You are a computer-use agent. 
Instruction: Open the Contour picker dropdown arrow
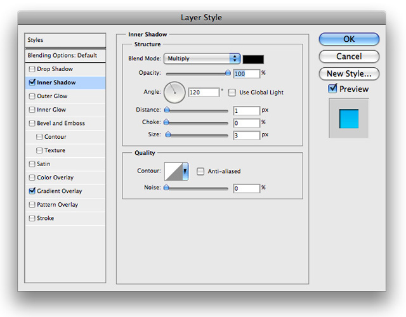(185, 171)
